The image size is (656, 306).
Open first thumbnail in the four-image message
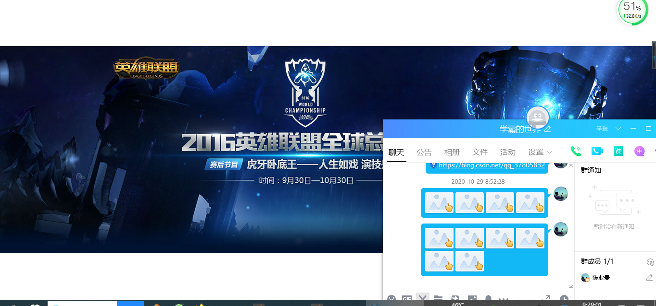pyautogui.click(x=440, y=202)
